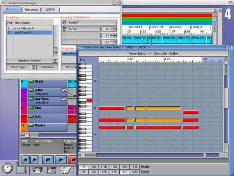Open dropdown next to Aktuellen ändern
Screen dimensions: 234x176
point(55,61)
